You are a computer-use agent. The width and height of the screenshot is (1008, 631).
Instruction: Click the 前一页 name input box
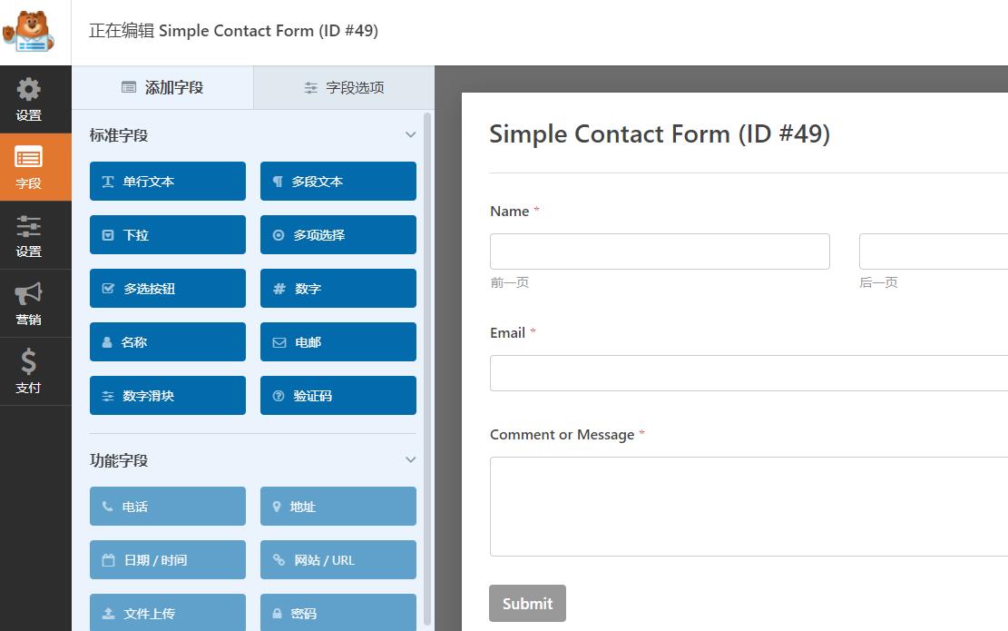click(660, 251)
